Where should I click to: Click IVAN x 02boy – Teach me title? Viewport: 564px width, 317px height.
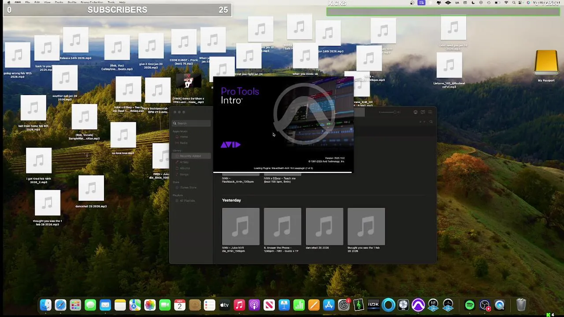[x=280, y=180]
